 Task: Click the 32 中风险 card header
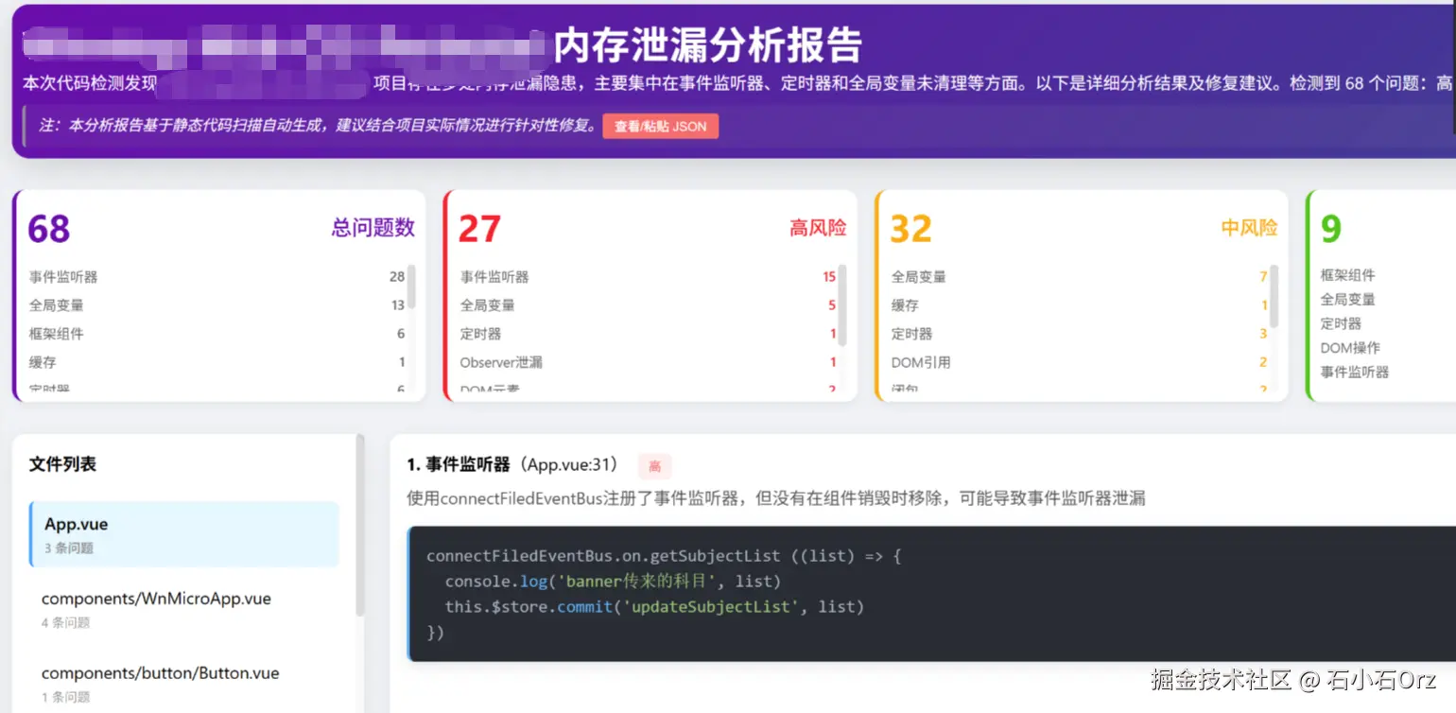pyautogui.click(x=1084, y=228)
